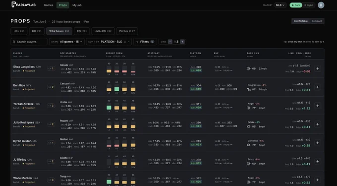
Task: Click Yordan Alvarez edge value +1.12
Action: tap(306, 108)
